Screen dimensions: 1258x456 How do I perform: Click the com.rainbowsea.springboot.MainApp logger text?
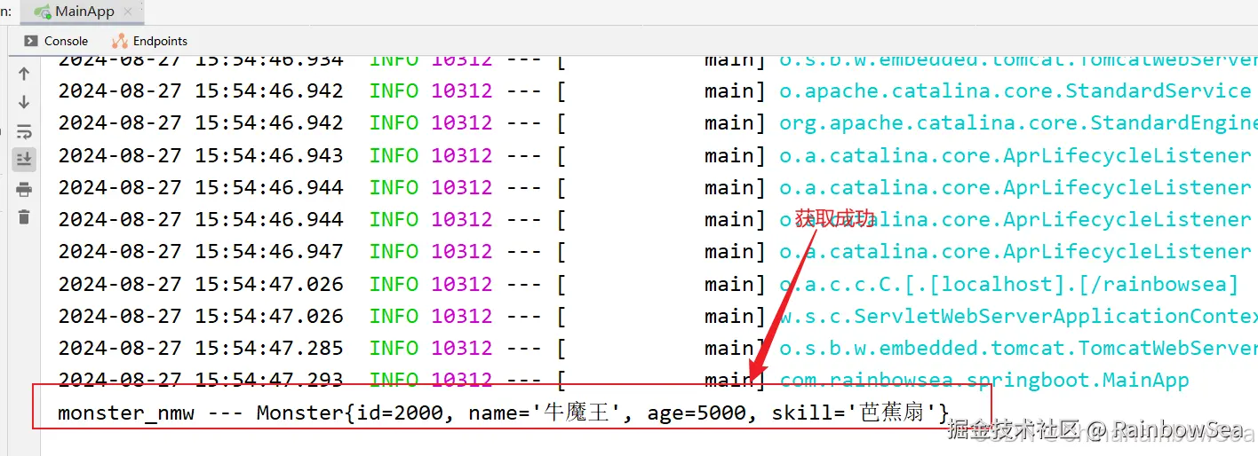[984, 380]
